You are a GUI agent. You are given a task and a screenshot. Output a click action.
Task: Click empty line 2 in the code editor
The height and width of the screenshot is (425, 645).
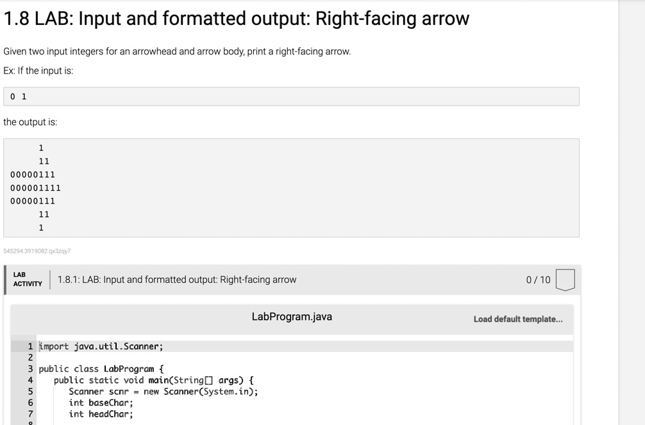(305, 357)
